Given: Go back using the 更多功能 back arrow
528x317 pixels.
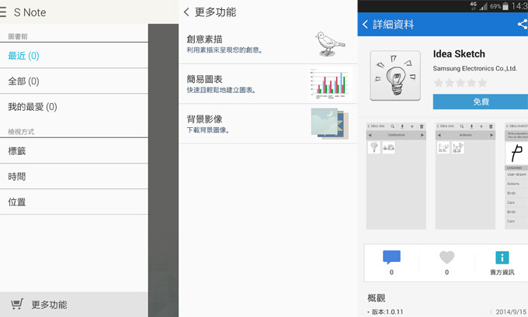Looking at the screenshot, I should point(187,12).
